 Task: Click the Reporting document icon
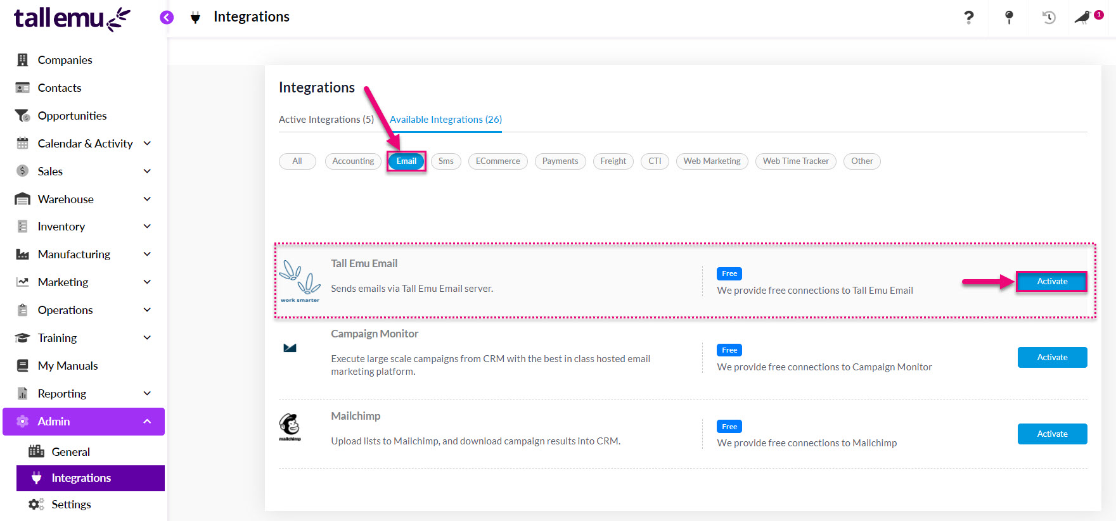pos(23,393)
